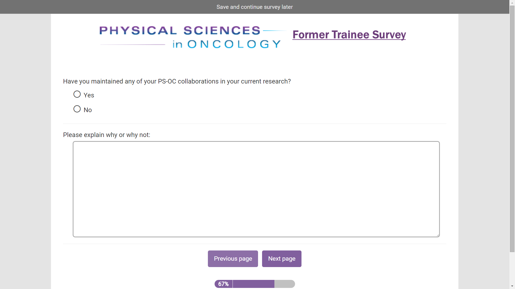Click the scrollbar down arrow
The width and height of the screenshot is (515, 289).
[512, 286]
